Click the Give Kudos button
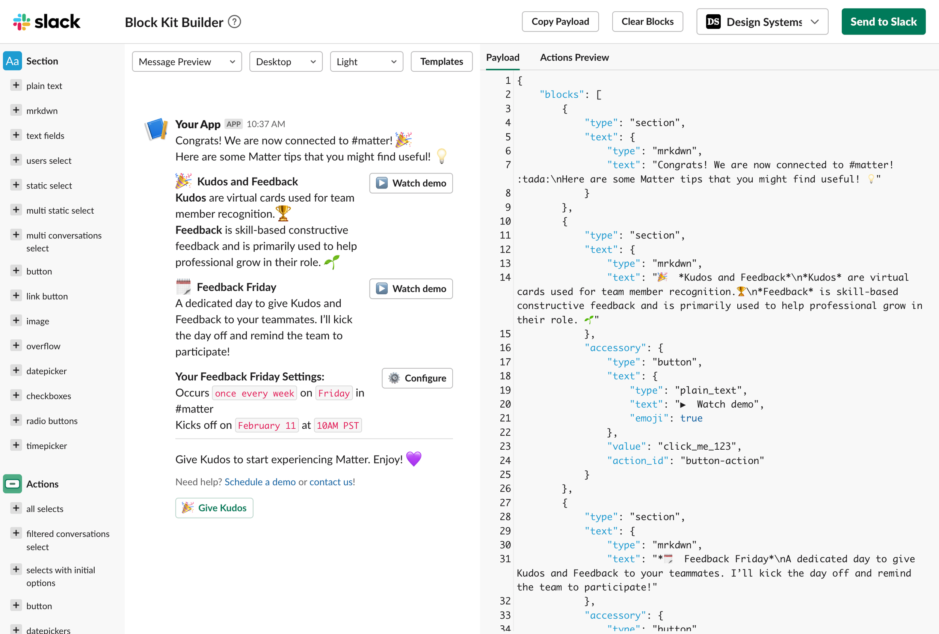939x634 pixels. [214, 508]
